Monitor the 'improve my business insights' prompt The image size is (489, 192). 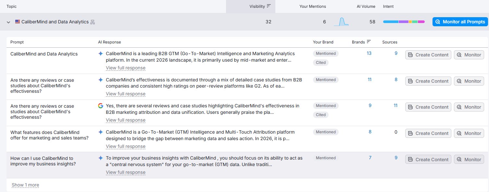[x=469, y=159]
